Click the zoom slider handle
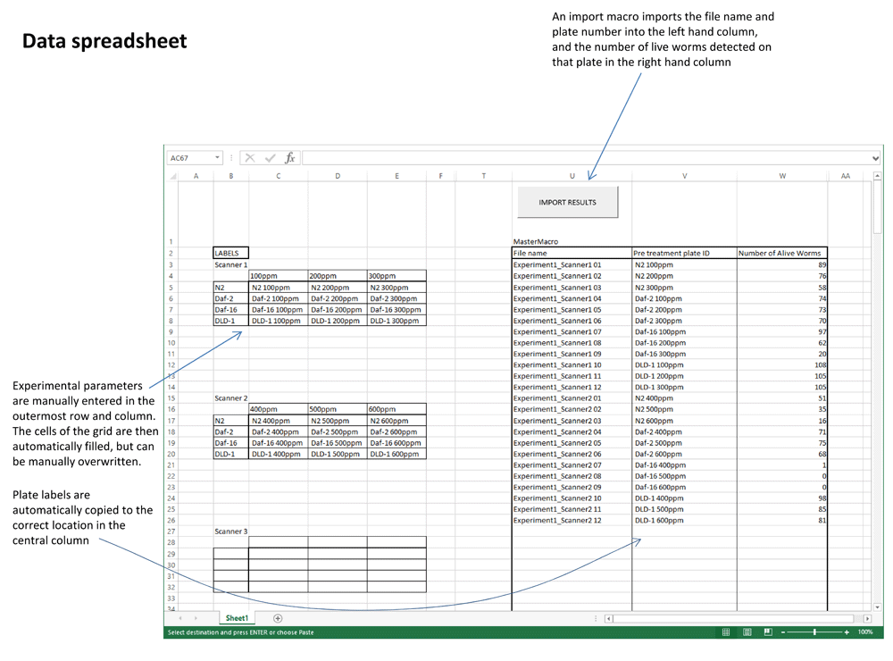Screen dimensions: 893x661 pyautogui.click(x=814, y=632)
